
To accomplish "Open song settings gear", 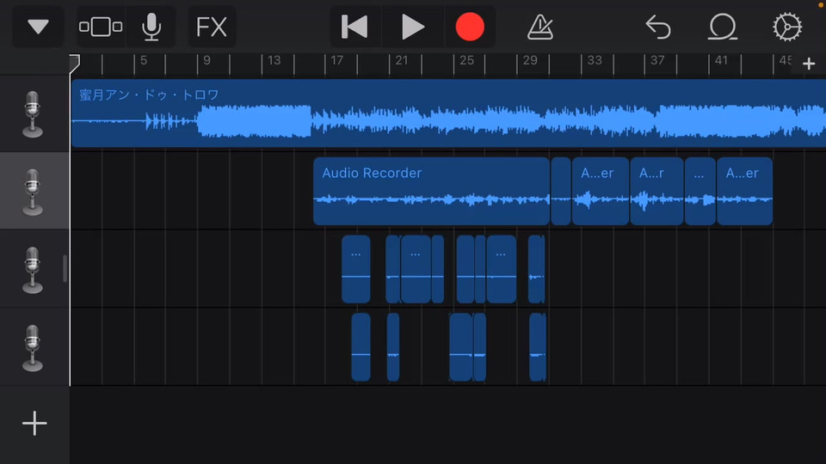I will pyautogui.click(x=787, y=27).
